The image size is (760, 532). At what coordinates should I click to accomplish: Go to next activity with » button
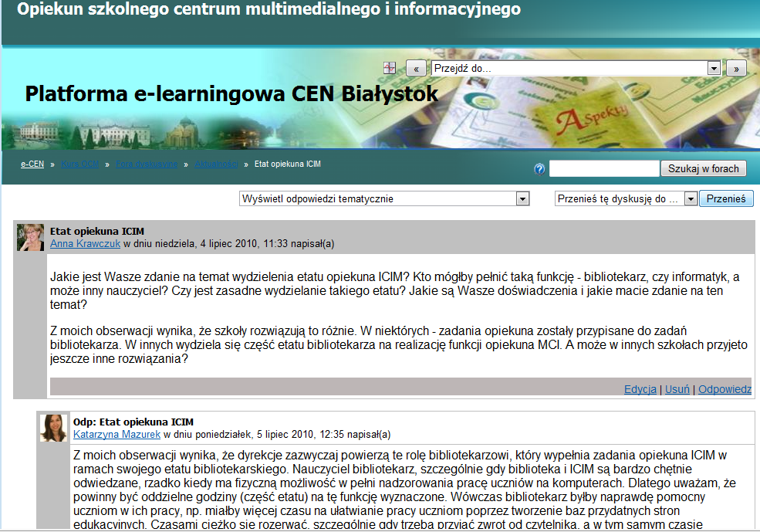point(736,69)
